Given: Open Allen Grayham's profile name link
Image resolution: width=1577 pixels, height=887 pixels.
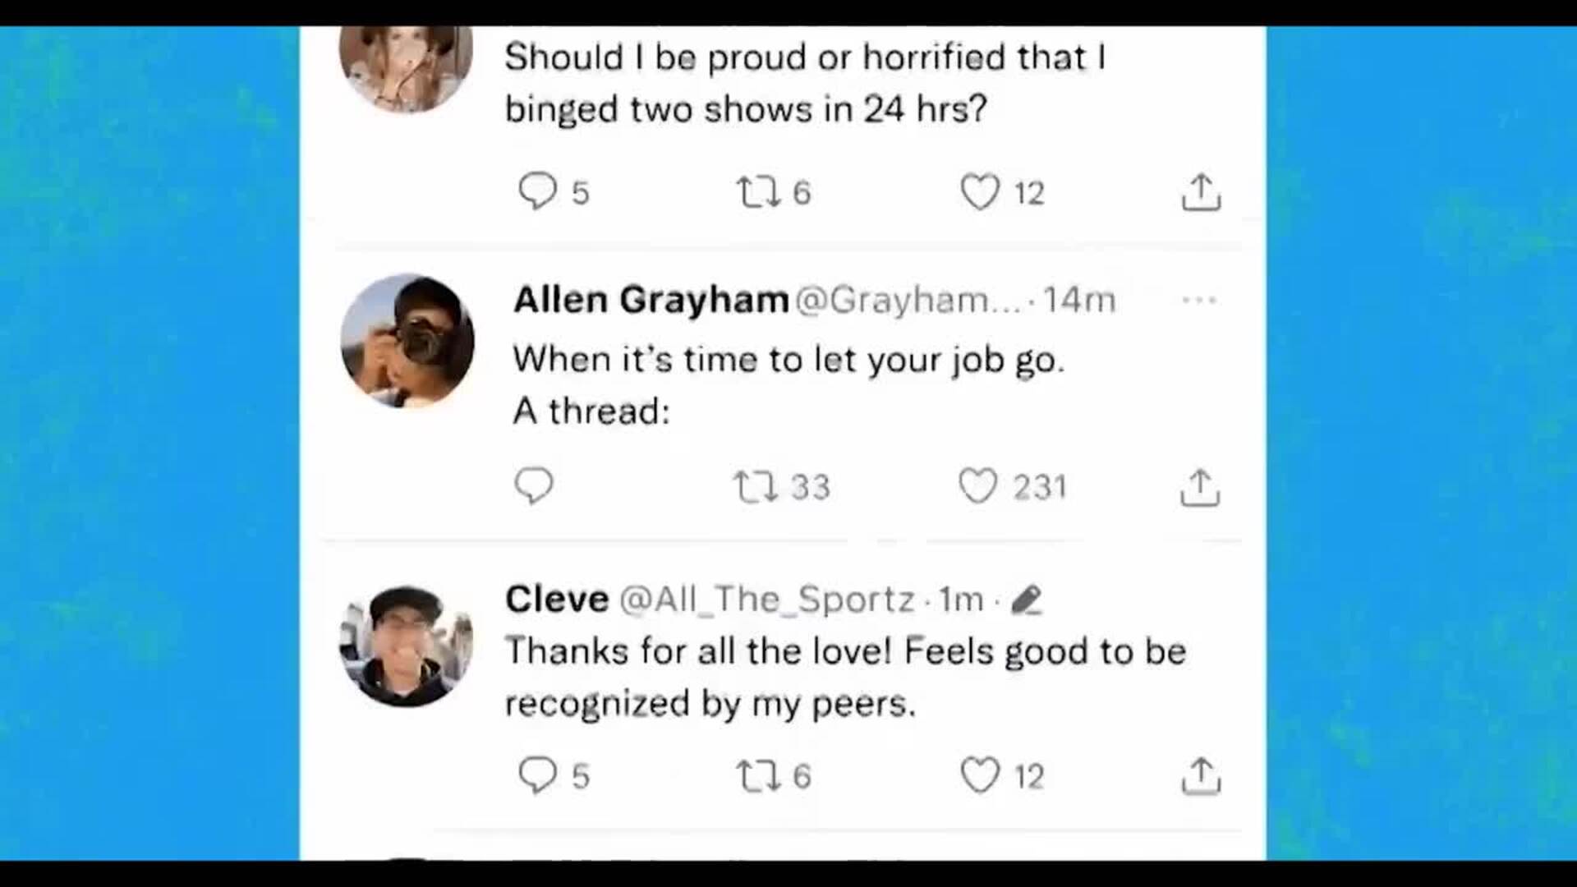Looking at the screenshot, I should coord(651,301).
